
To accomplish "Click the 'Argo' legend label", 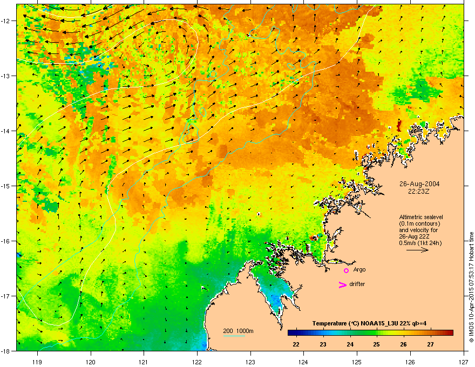I will pos(359,269).
